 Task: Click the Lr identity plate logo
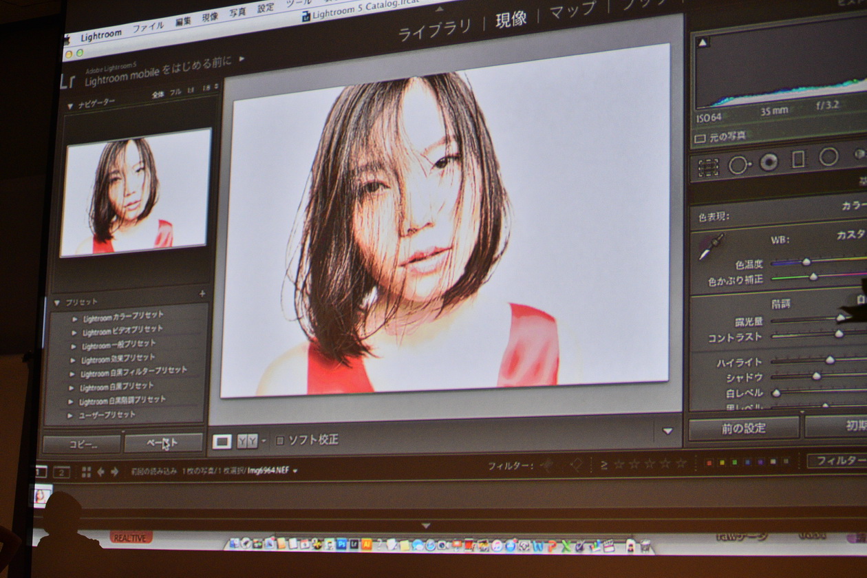click(67, 83)
